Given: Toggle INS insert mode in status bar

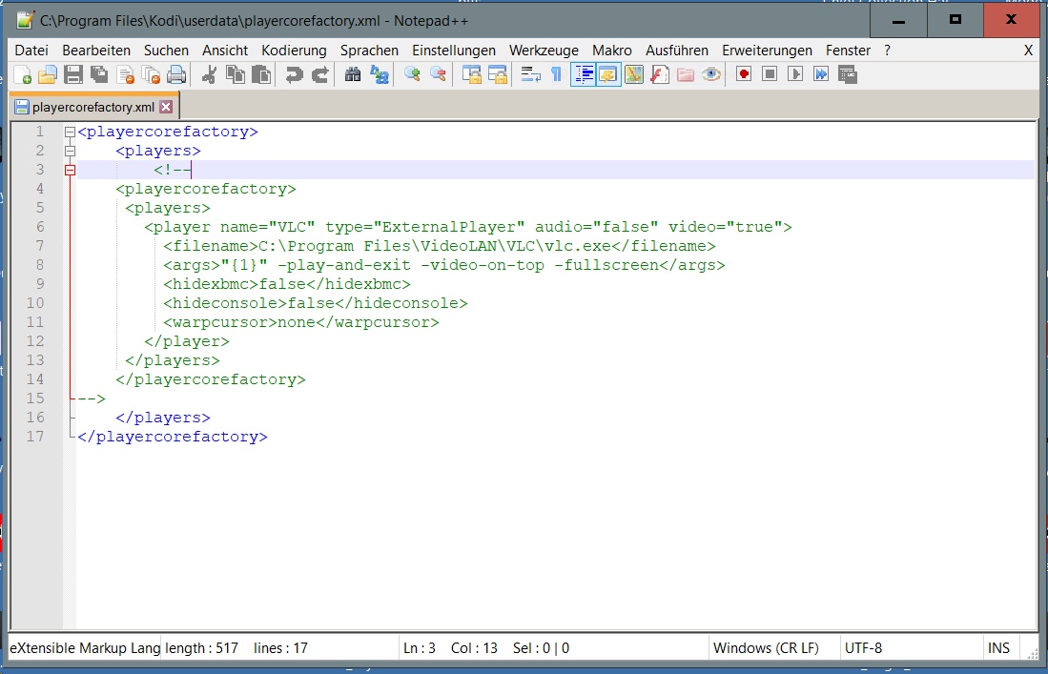Looking at the screenshot, I should [x=998, y=648].
